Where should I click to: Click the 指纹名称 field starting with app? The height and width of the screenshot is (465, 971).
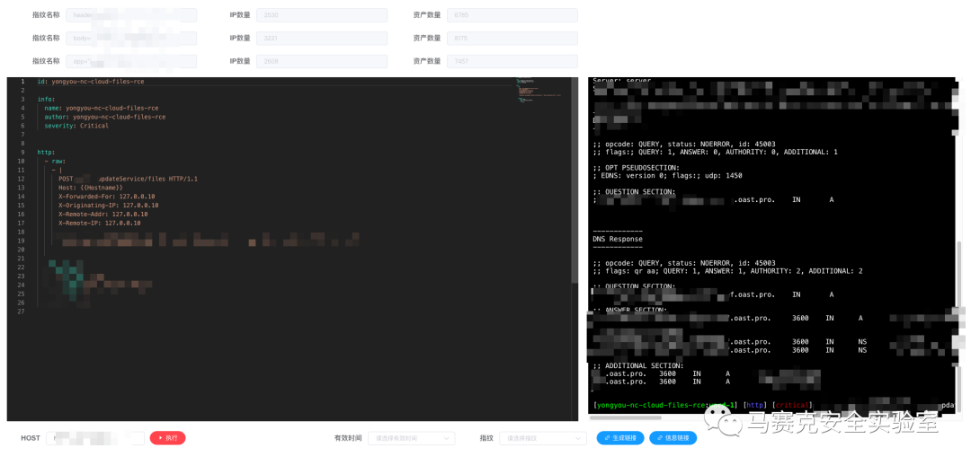pos(131,61)
